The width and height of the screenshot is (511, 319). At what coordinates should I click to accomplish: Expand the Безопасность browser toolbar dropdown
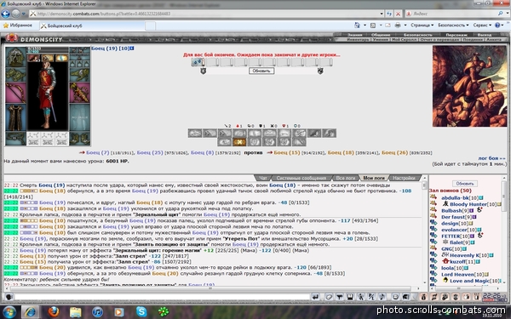[x=453, y=25]
